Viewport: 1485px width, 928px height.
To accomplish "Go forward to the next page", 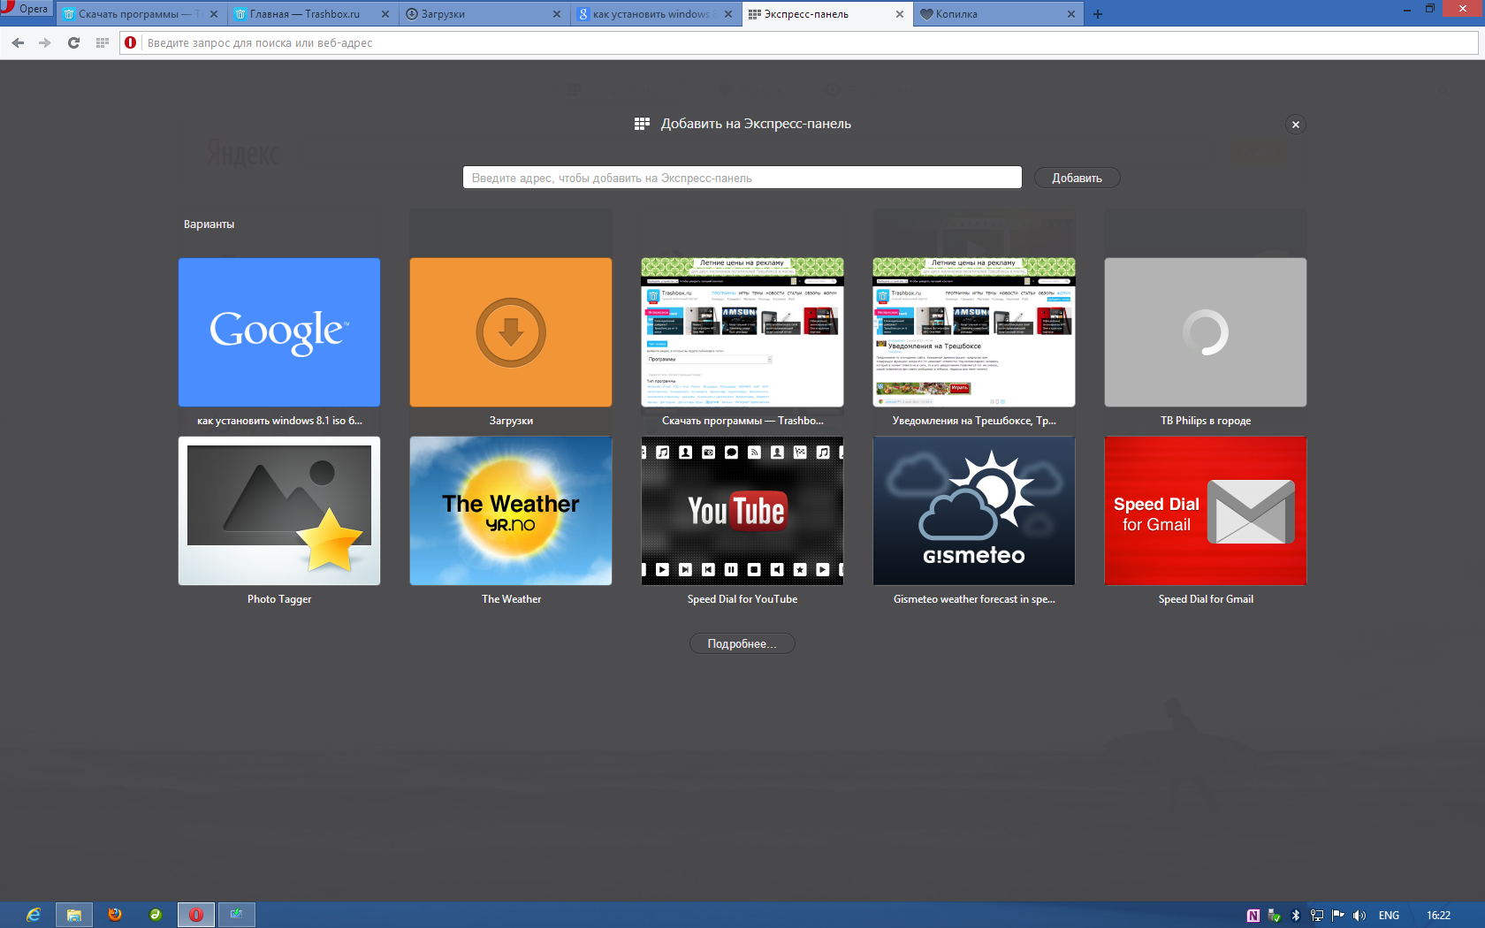I will (x=45, y=42).
